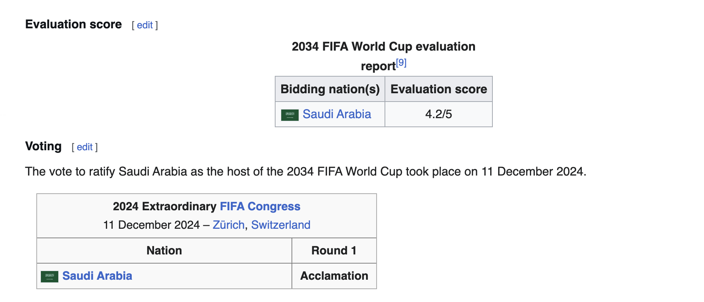Follow bold Saudi Arabia link in voting table

coord(97,276)
